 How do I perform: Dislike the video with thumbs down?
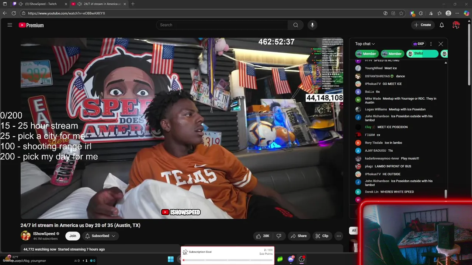279,236
